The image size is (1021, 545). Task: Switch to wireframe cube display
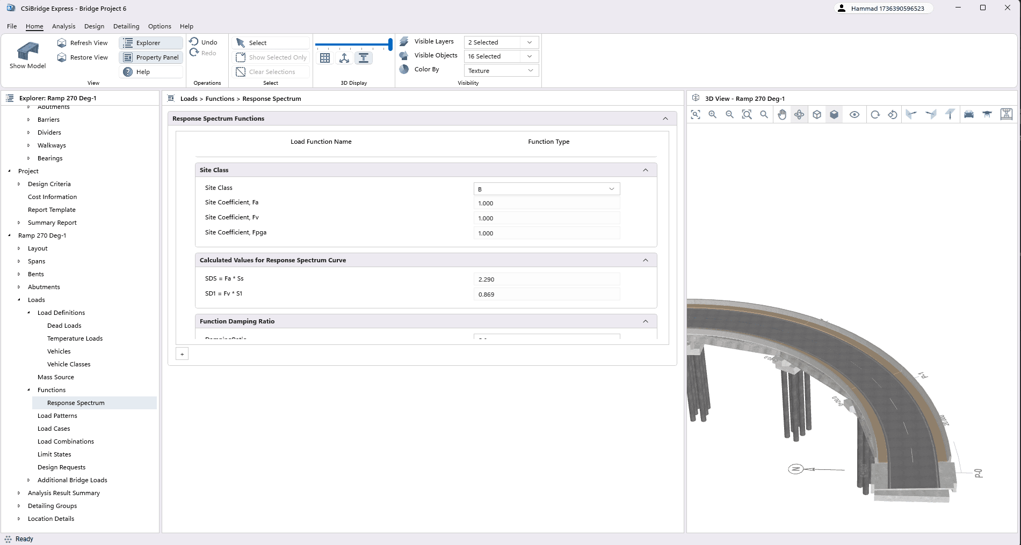point(817,114)
